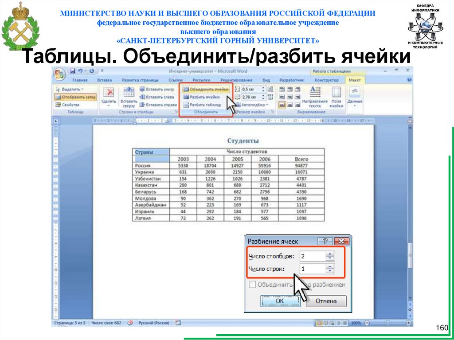454x340 pixels.
Task: Click Вставить справа
Action: pos(158,105)
